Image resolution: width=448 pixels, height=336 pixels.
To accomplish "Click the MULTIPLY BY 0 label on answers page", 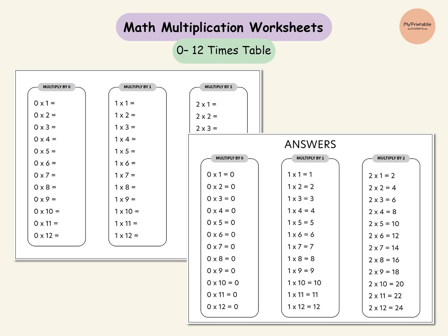I will [x=229, y=158].
